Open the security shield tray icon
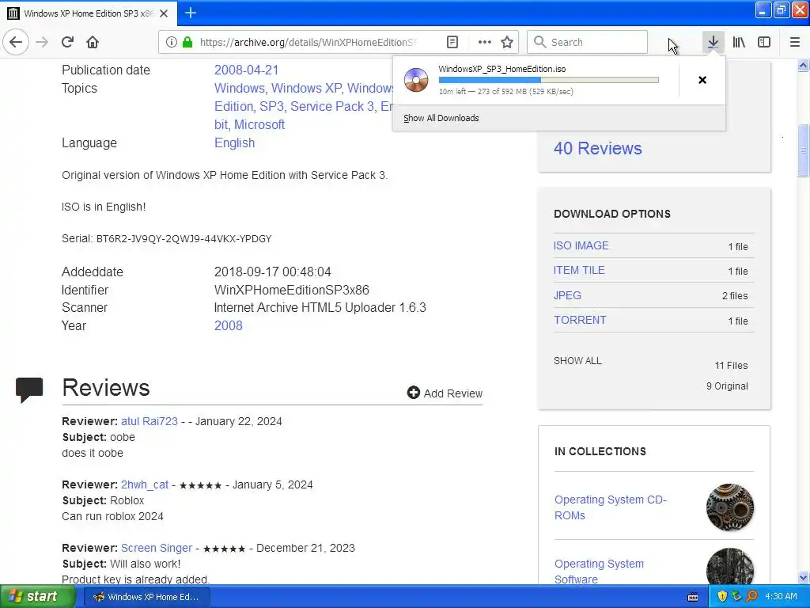The width and height of the screenshot is (810, 608). pos(722,597)
